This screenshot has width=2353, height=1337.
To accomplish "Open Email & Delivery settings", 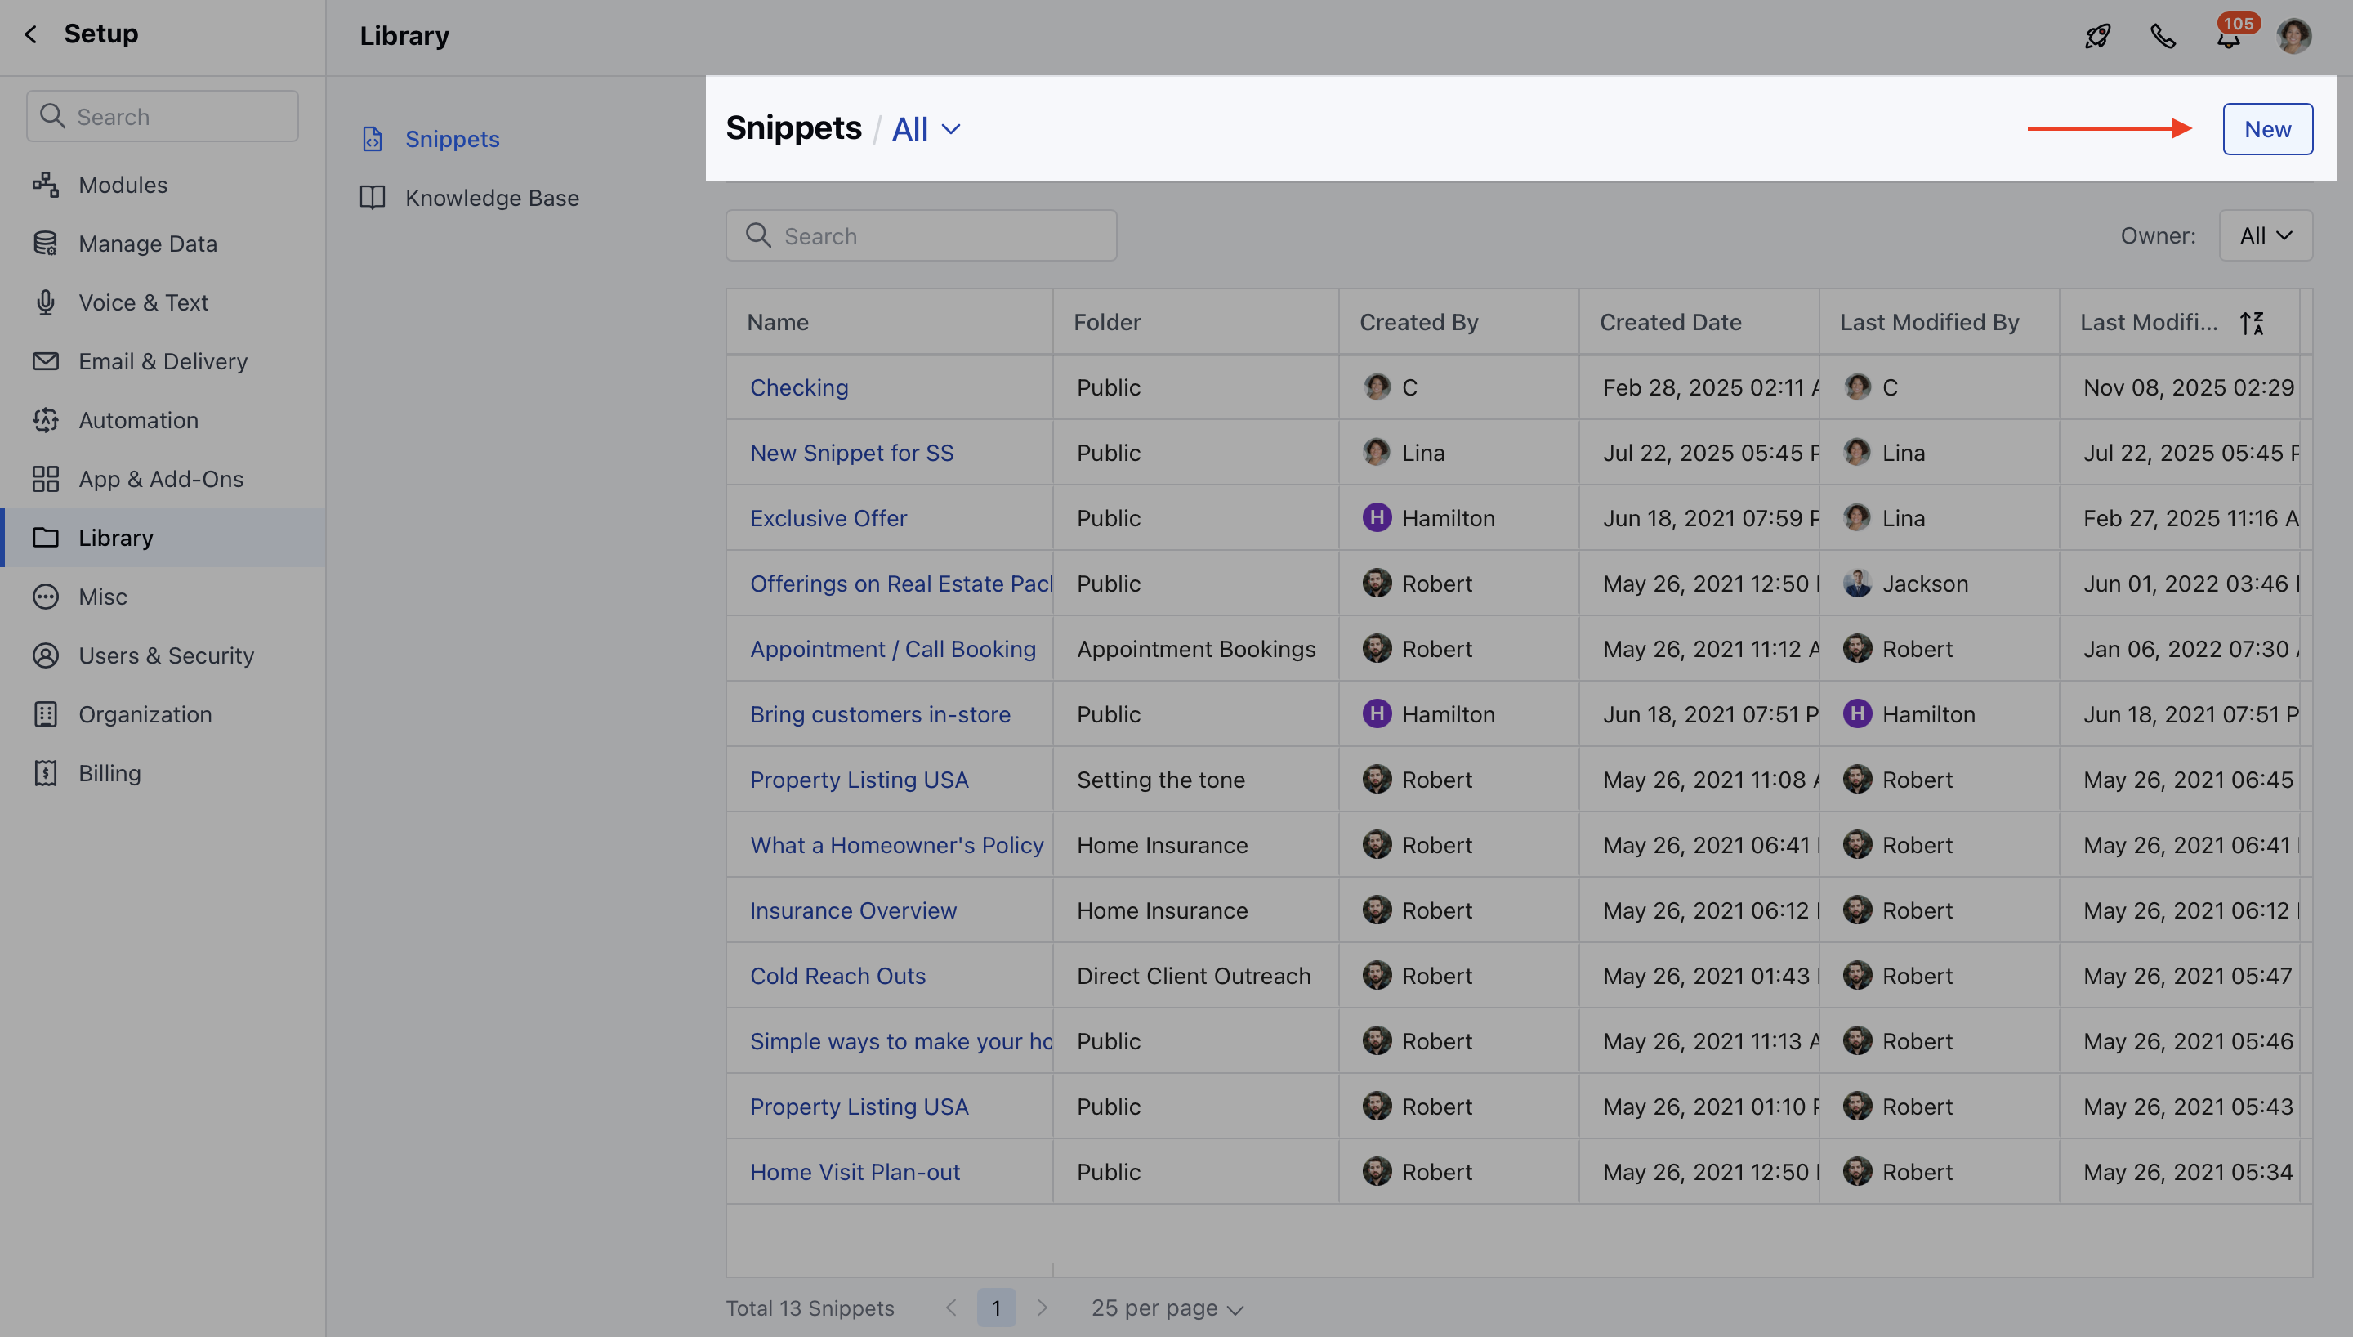I will 163,361.
